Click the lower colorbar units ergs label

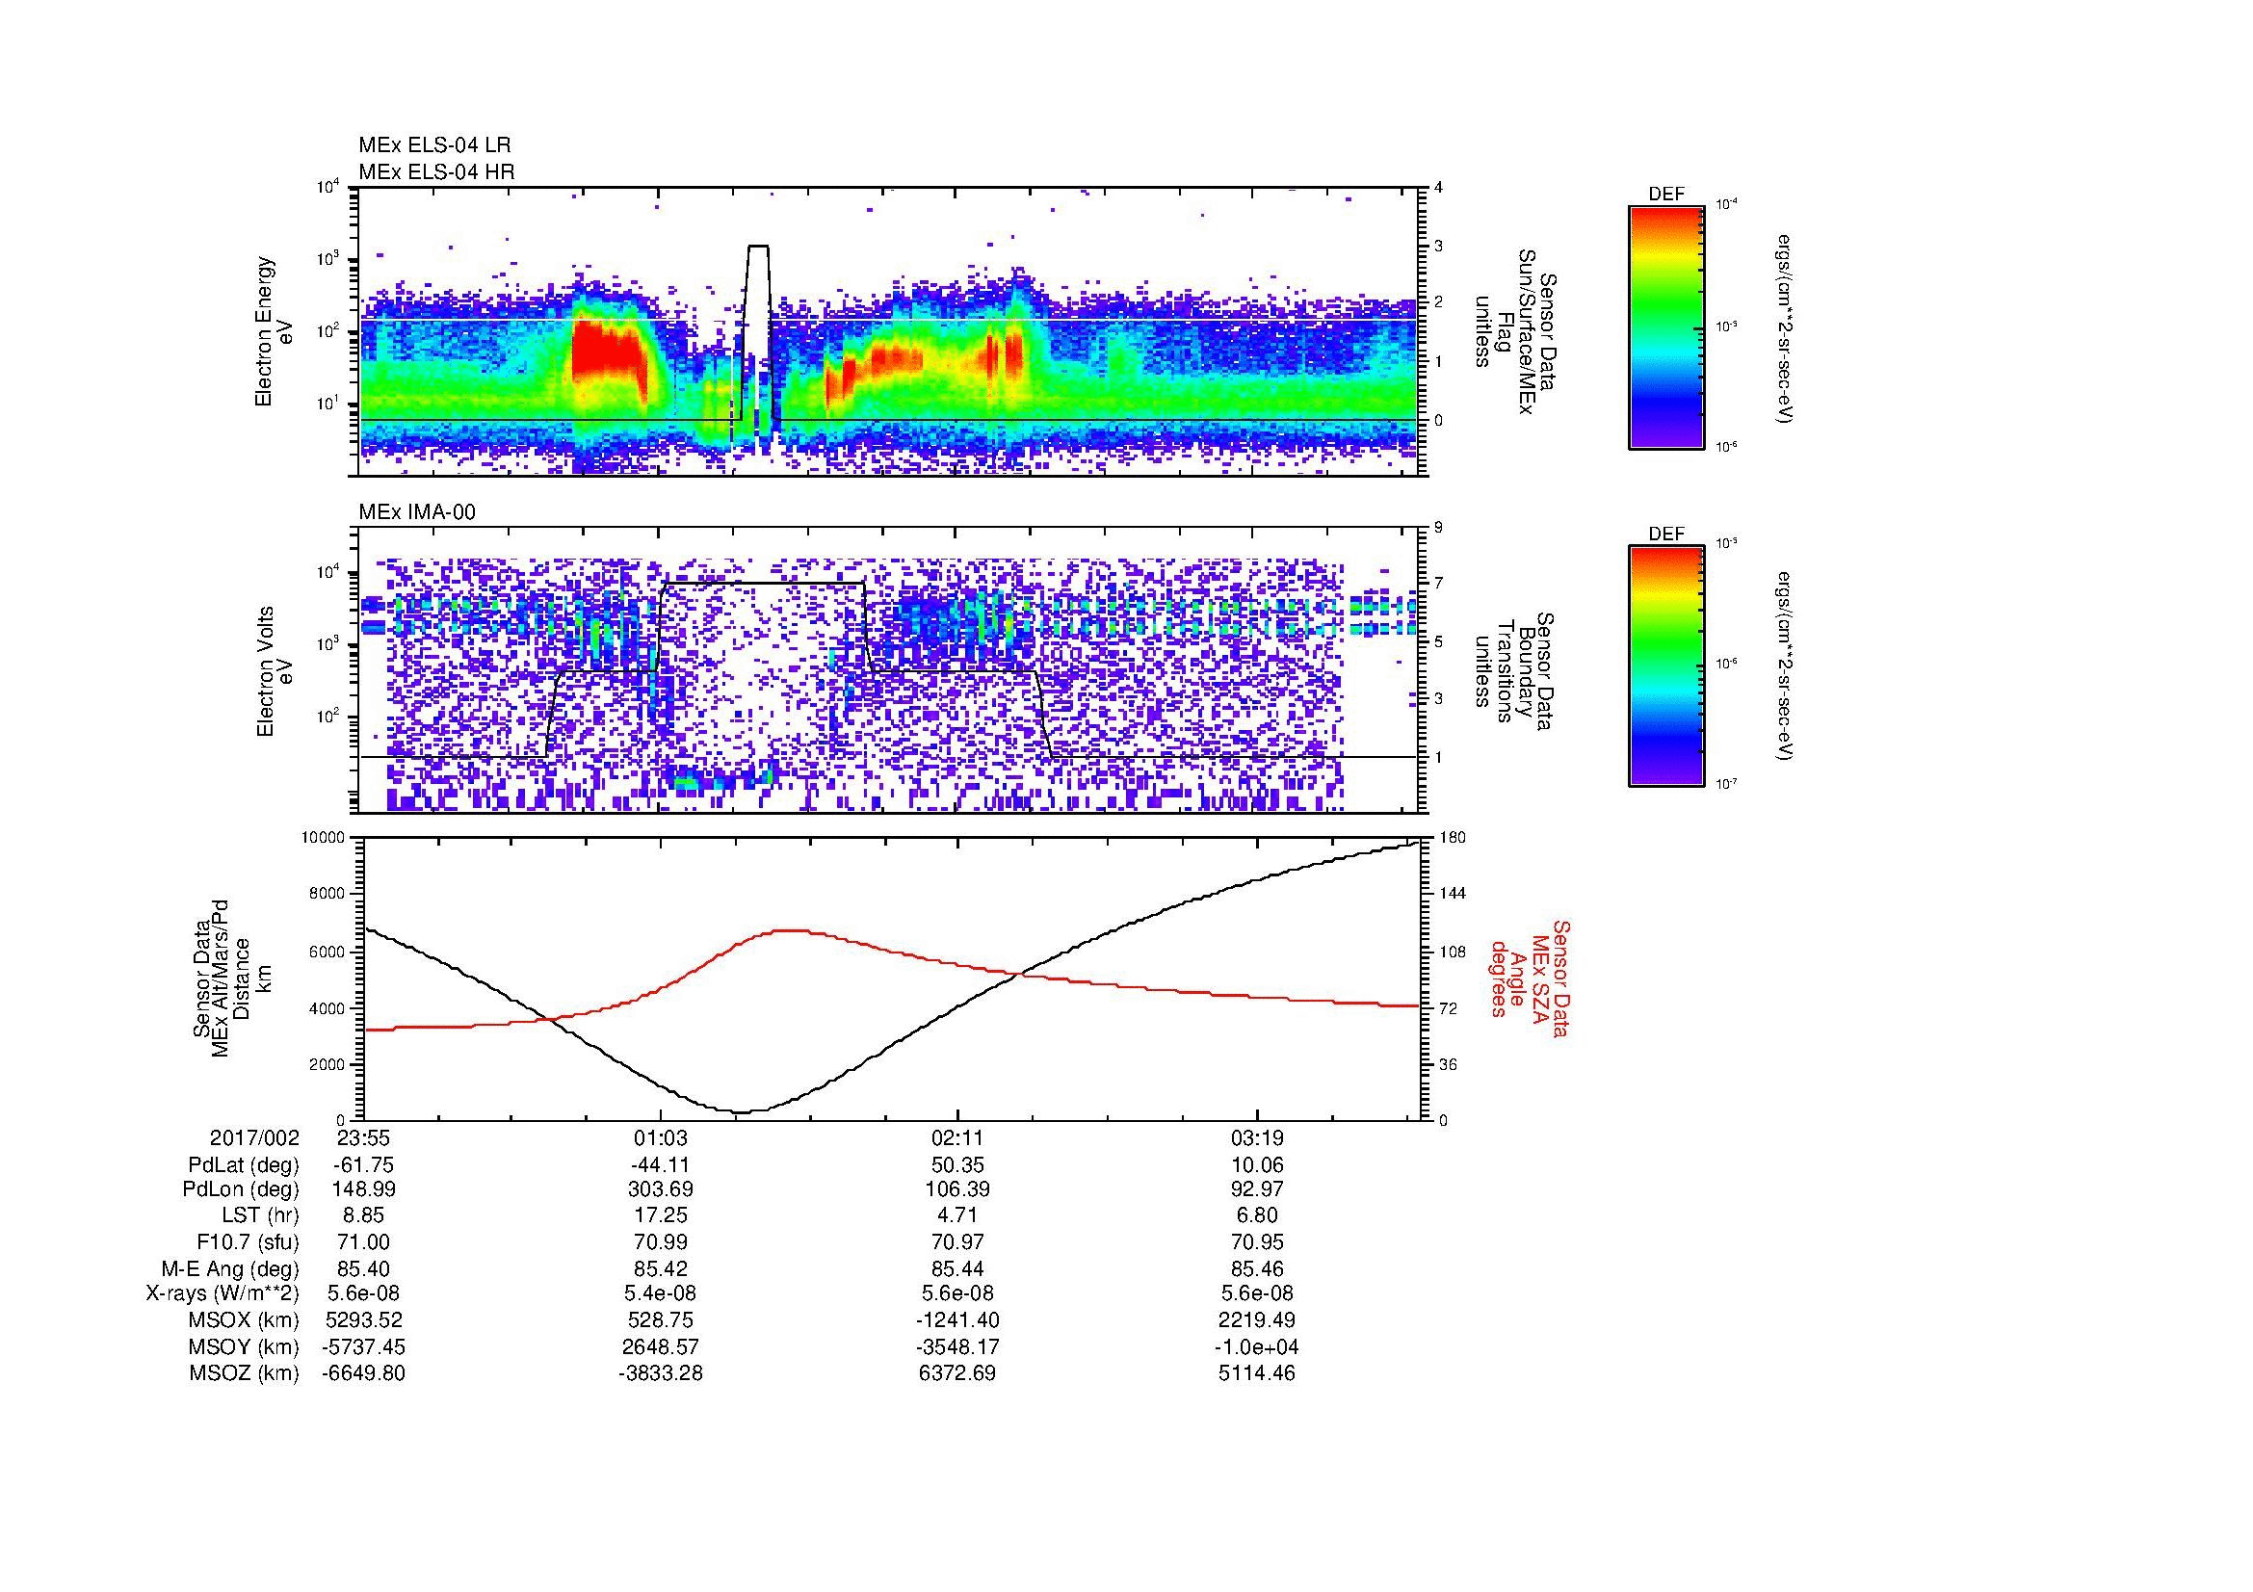1787,666
